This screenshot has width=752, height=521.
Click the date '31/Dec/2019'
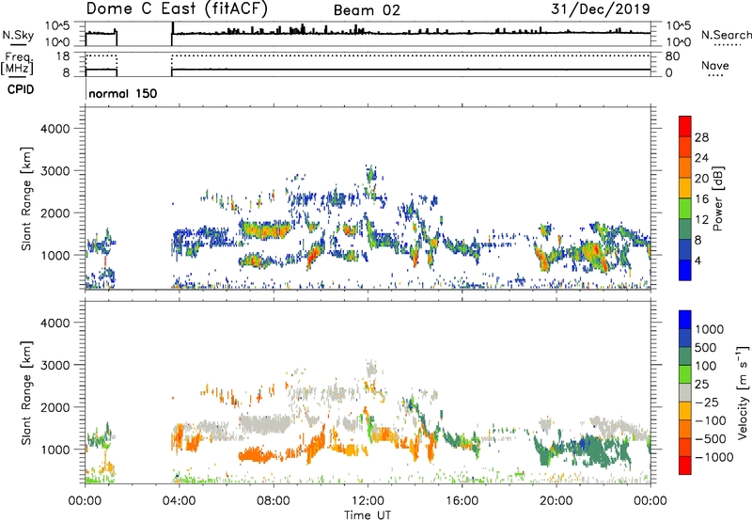tap(601, 9)
